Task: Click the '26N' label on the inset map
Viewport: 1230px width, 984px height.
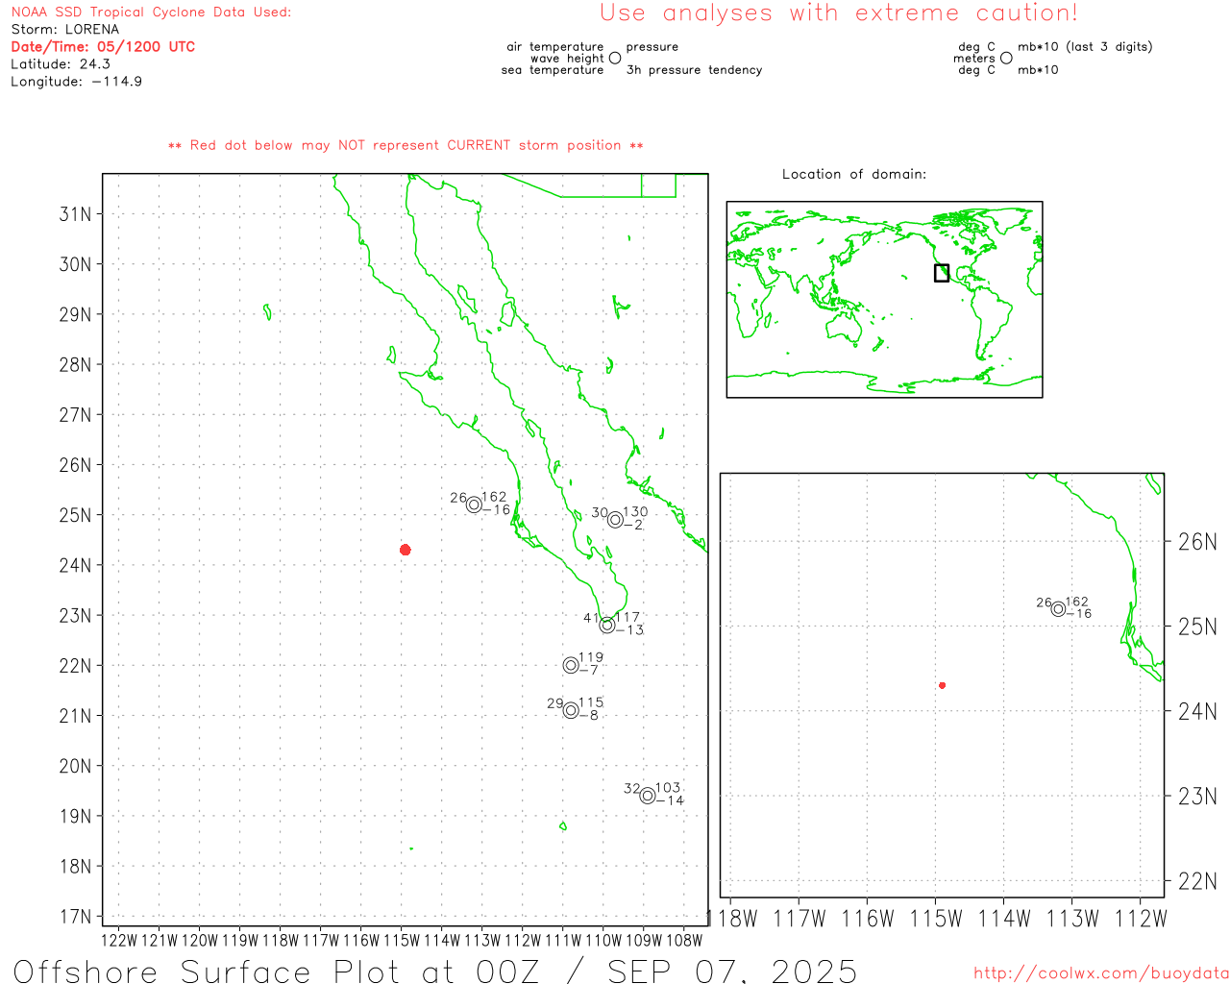Action: (x=1197, y=542)
